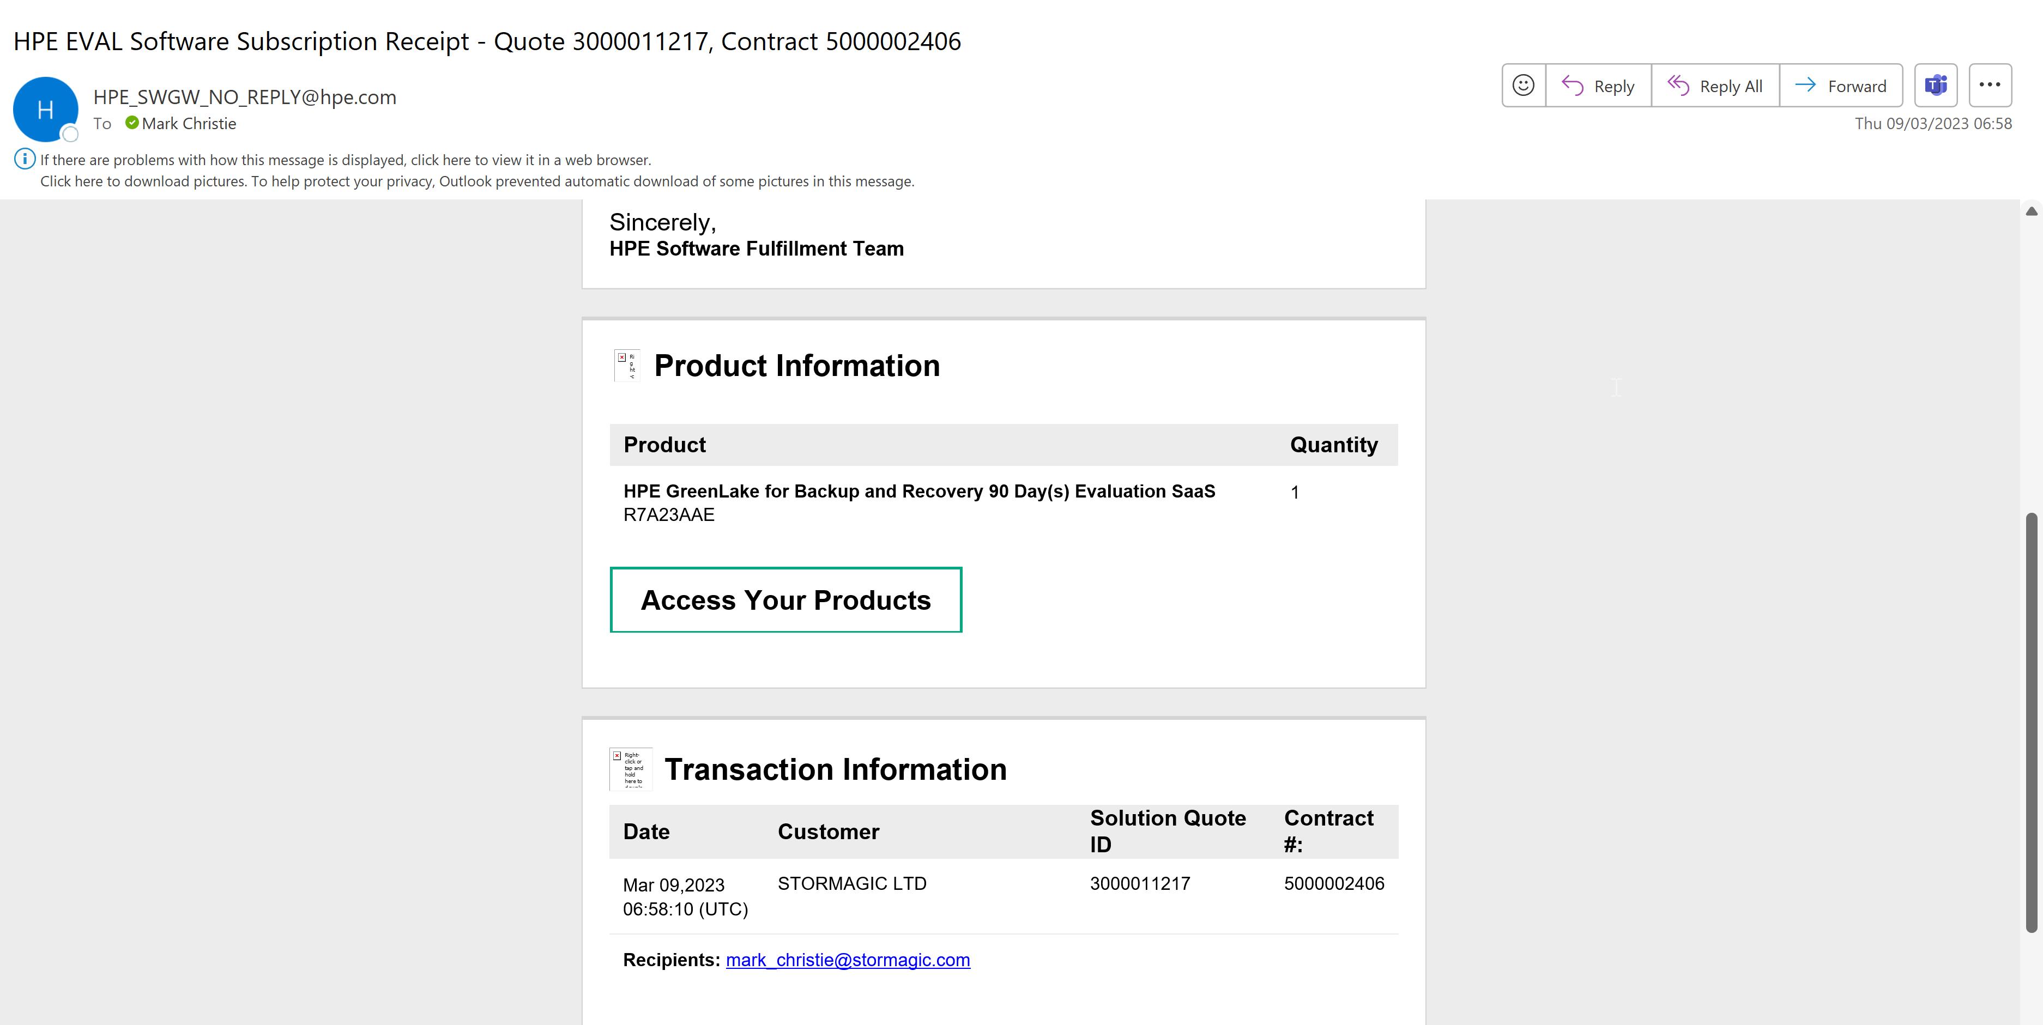
Task: Click the Mark Christie recipient name
Action: click(189, 124)
